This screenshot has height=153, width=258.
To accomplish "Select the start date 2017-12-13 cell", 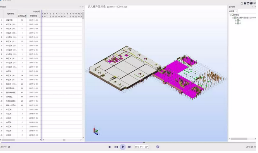I will 33,37.
